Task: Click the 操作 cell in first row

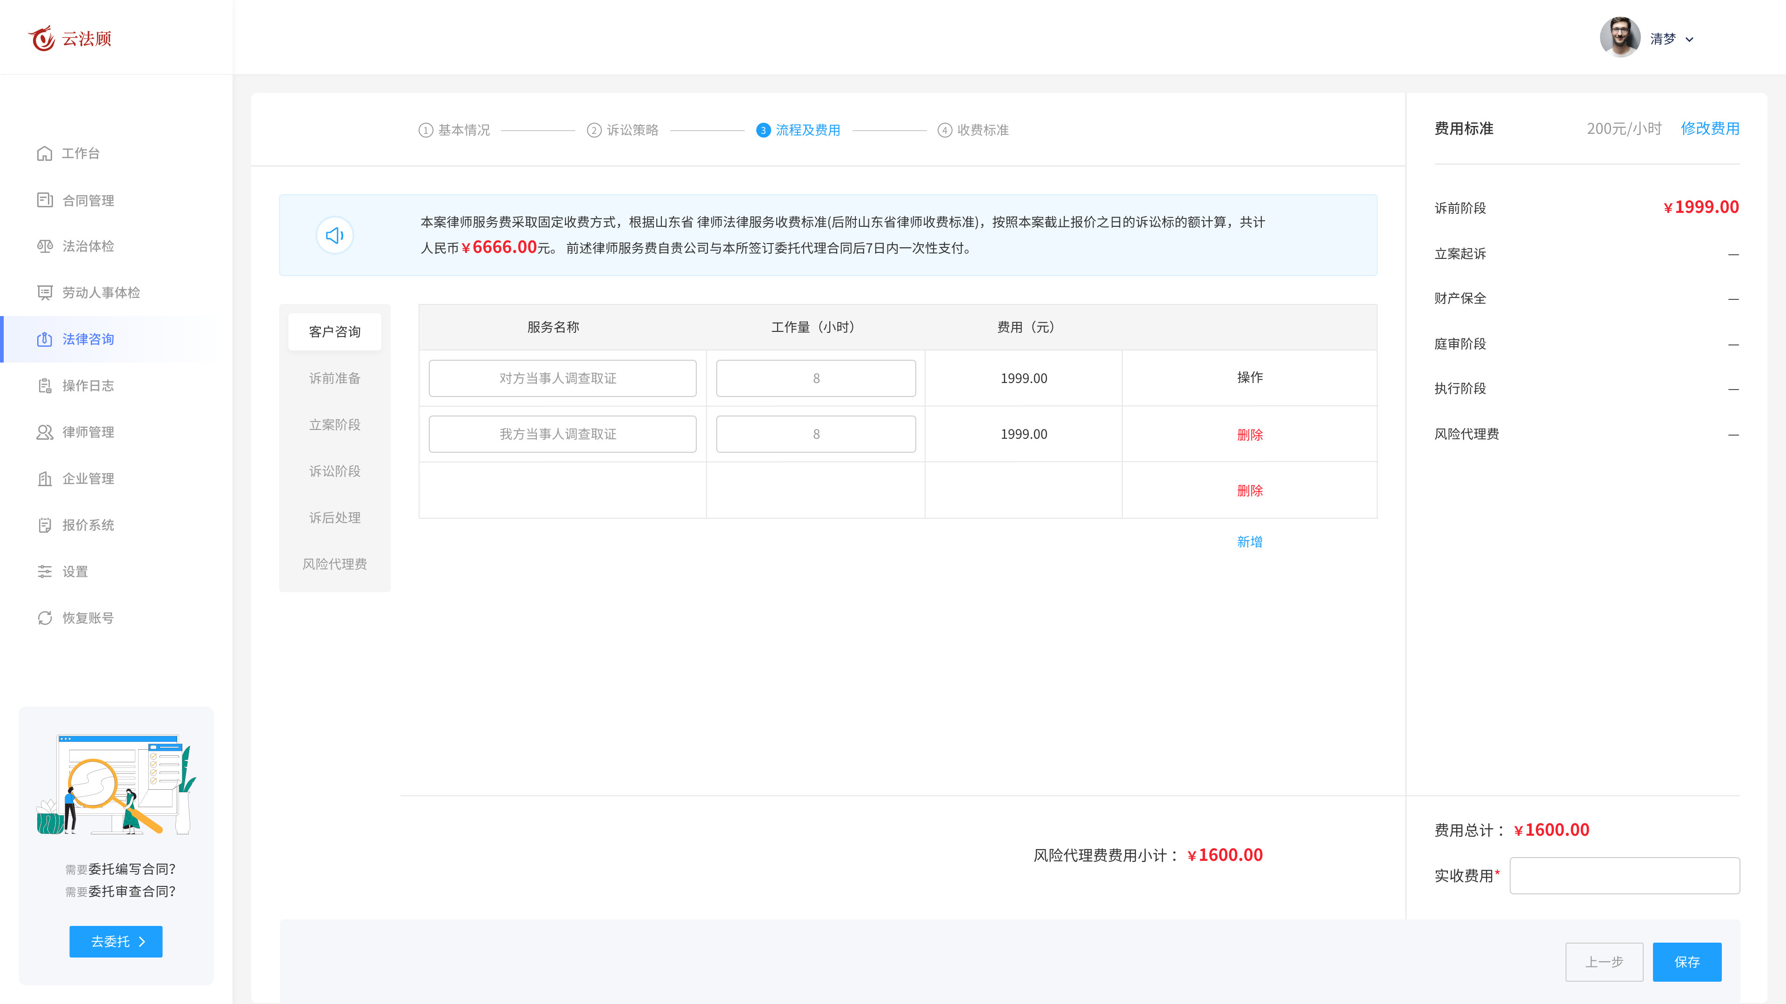Action: pyautogui.click(x=1249, y=377)
